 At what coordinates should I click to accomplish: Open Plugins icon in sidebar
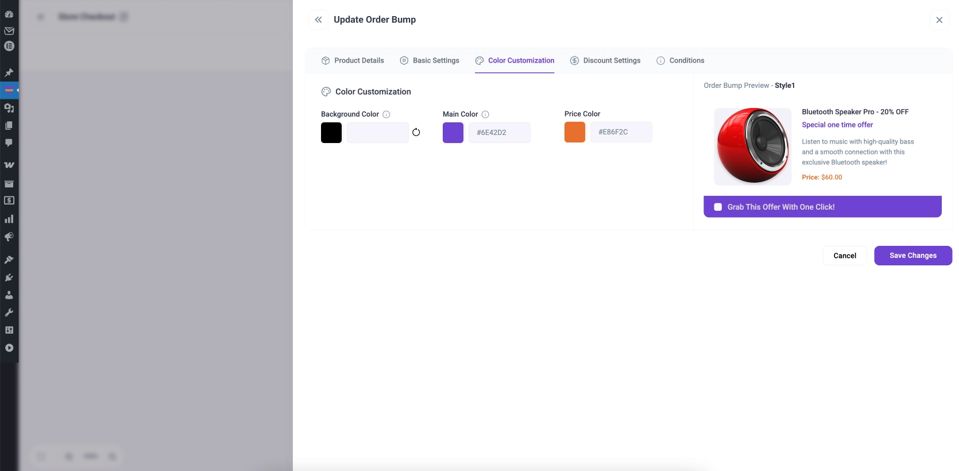[9, 277]
